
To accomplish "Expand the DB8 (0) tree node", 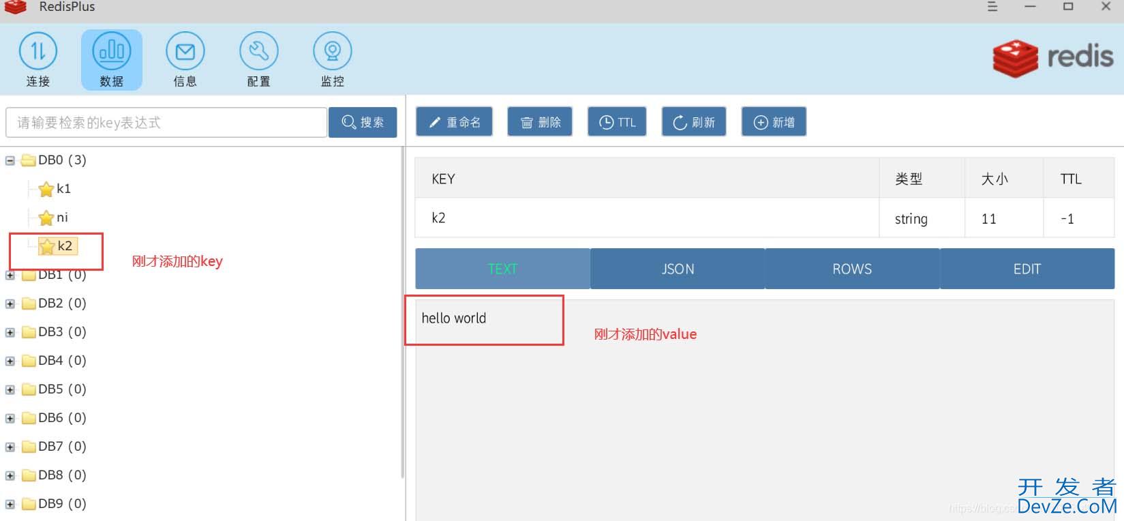I will pos(10,476).
